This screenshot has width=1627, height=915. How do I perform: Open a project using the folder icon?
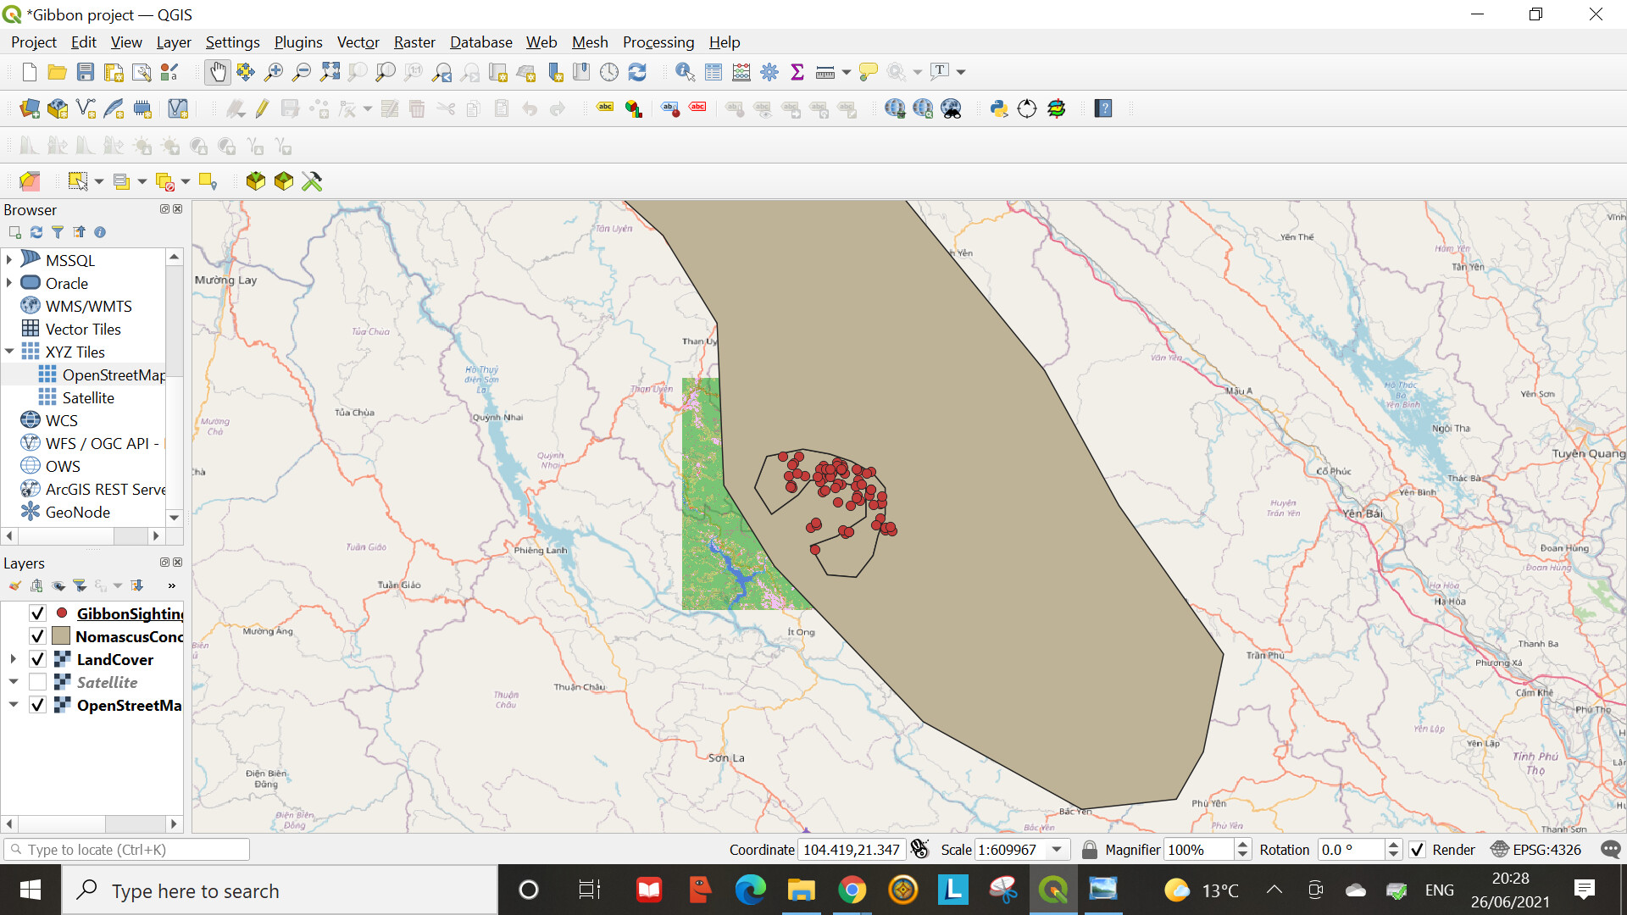57,73
